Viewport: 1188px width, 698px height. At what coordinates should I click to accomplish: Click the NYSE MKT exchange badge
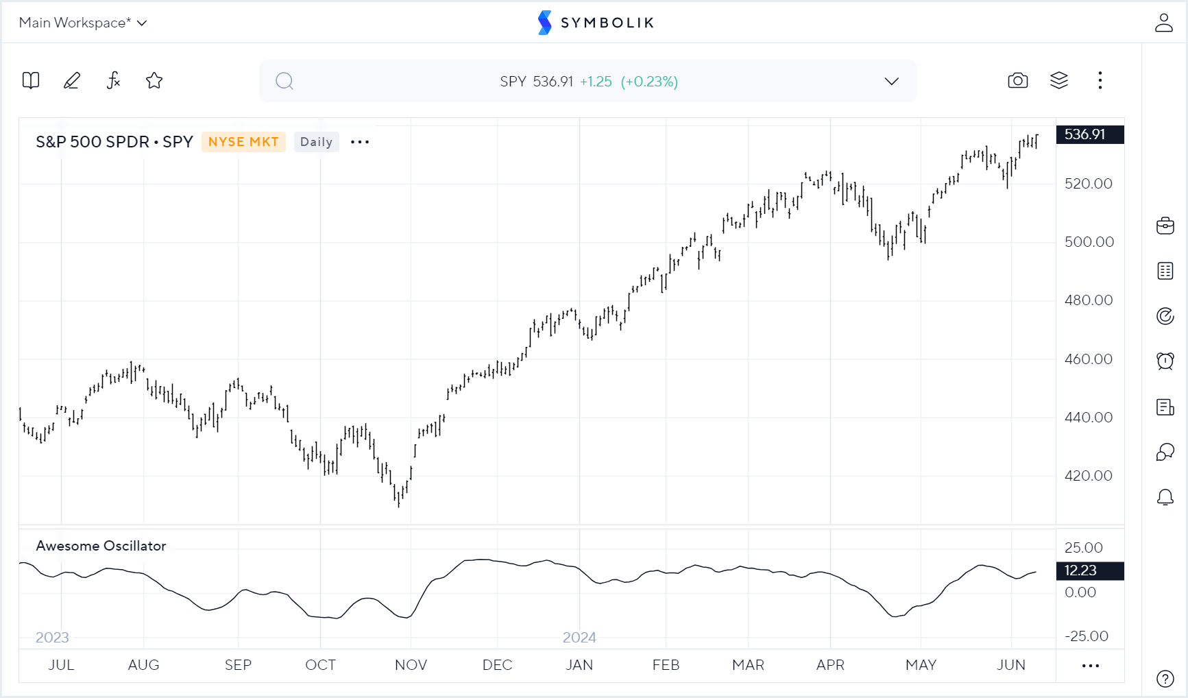[x=243, y=142]
